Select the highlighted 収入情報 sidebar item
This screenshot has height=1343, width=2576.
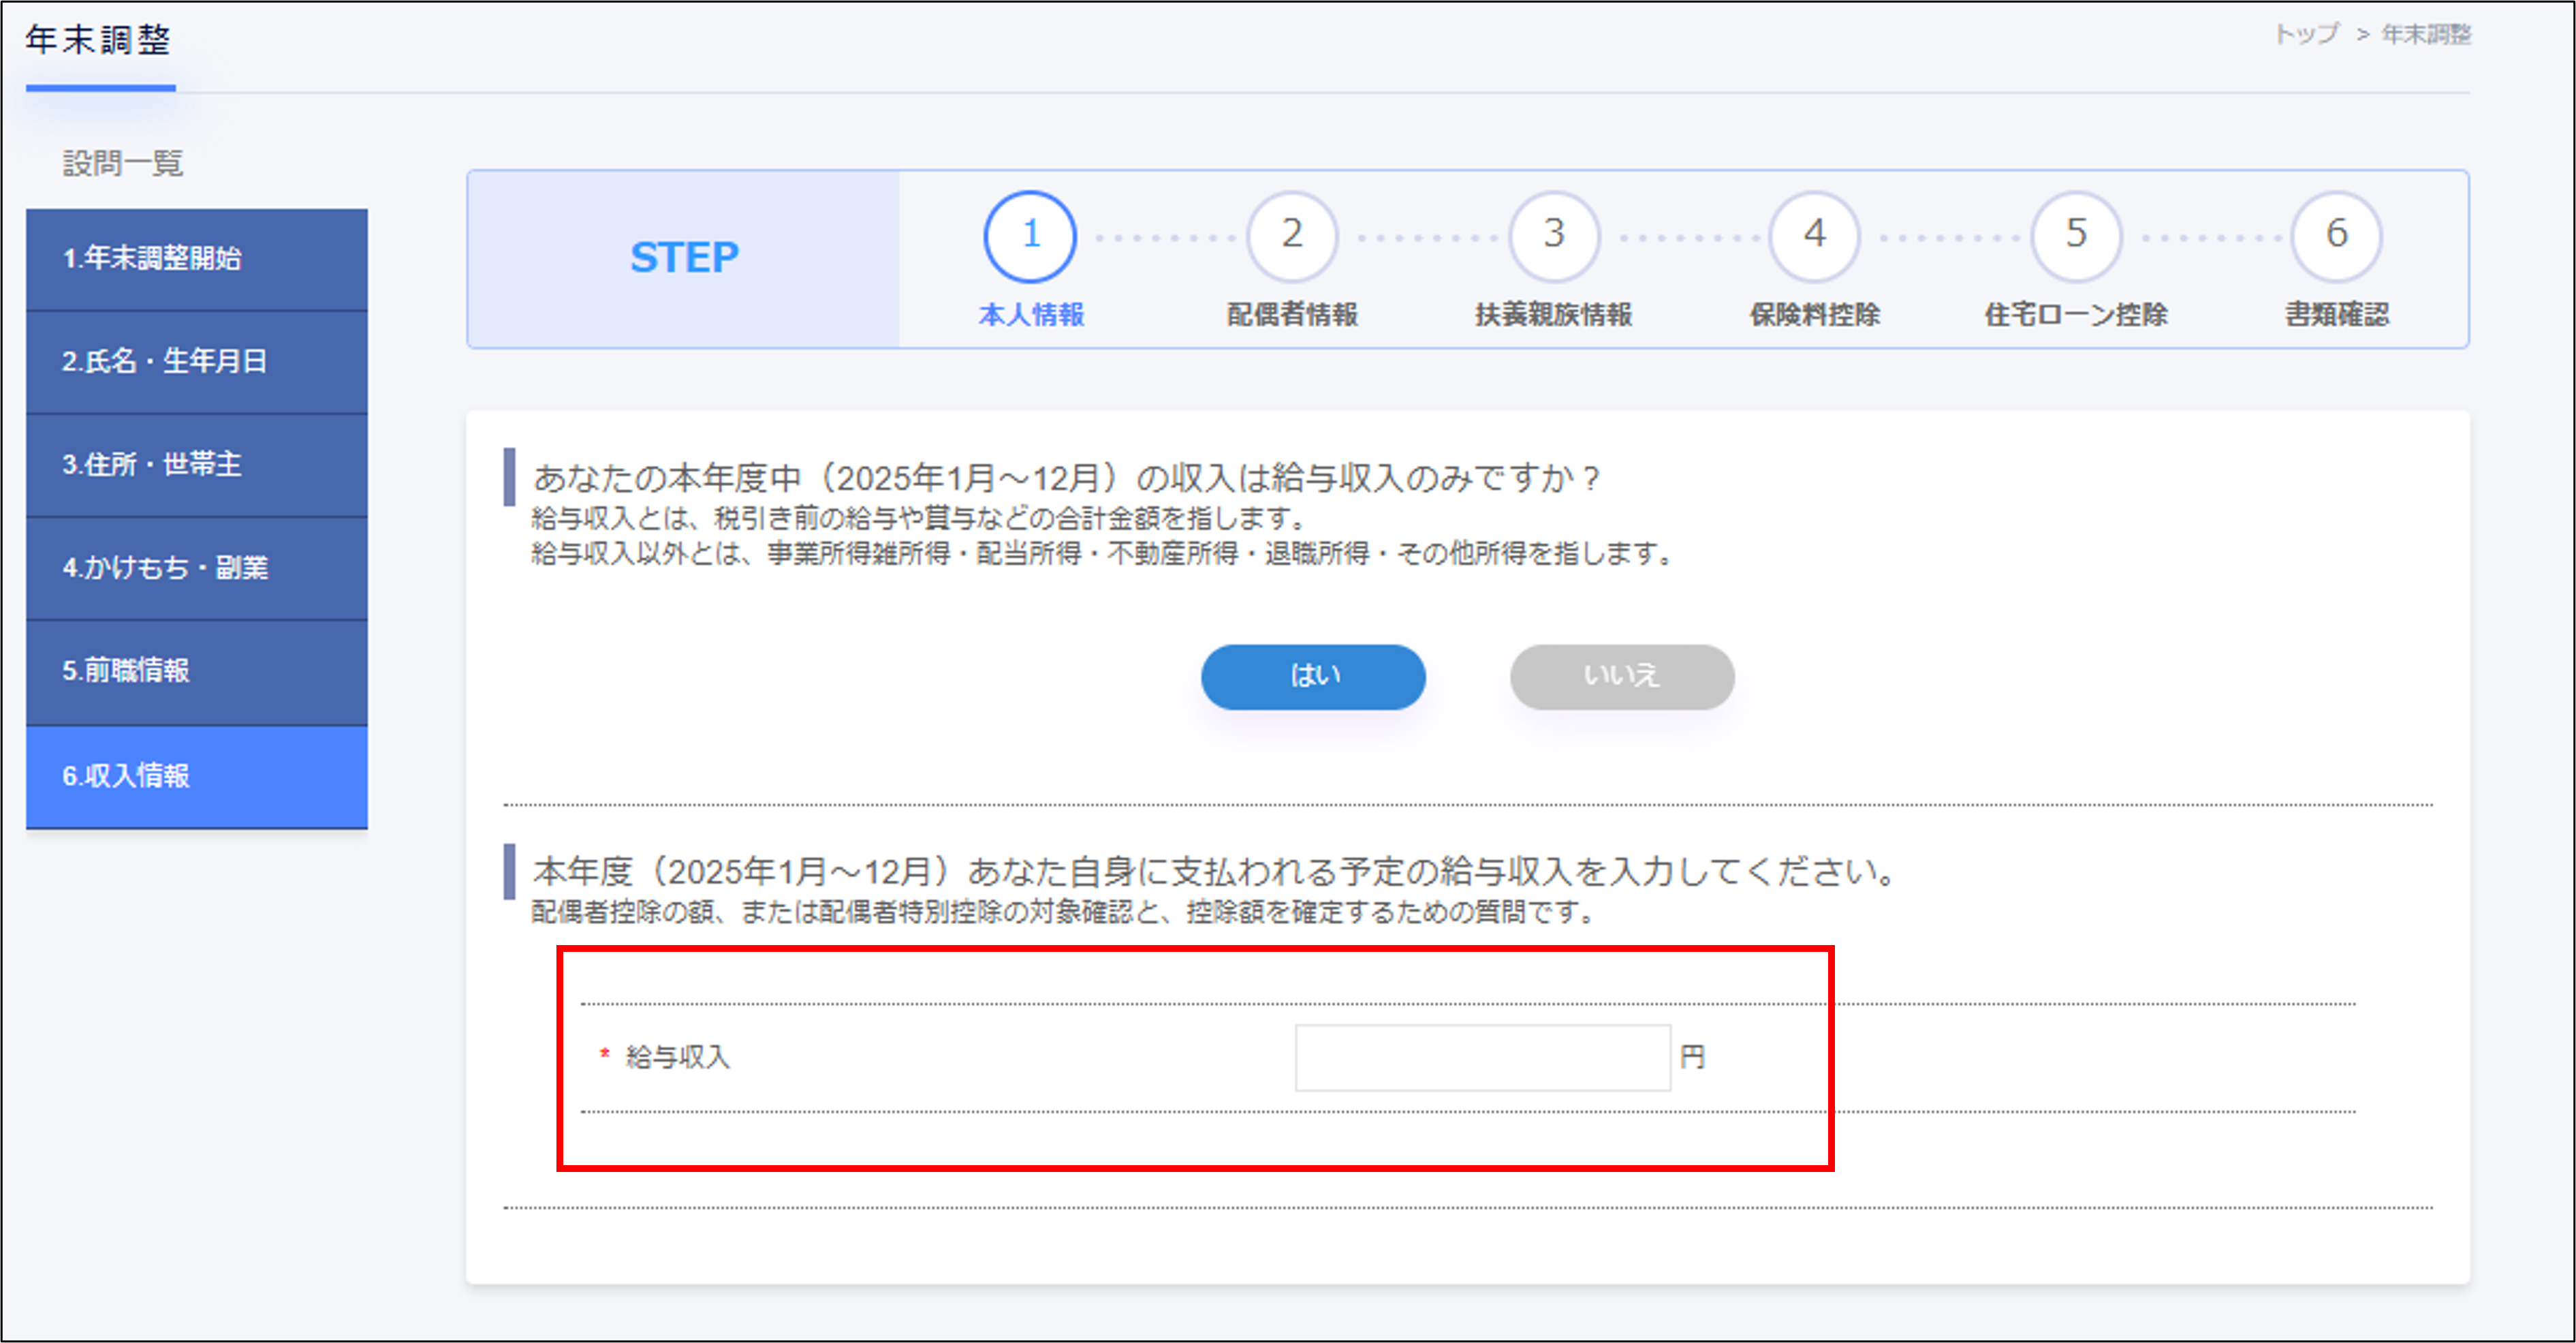(197, 777)
